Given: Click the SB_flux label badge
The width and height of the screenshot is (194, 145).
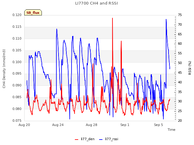Looking at the screenshot, I should [x=33, y=13].
